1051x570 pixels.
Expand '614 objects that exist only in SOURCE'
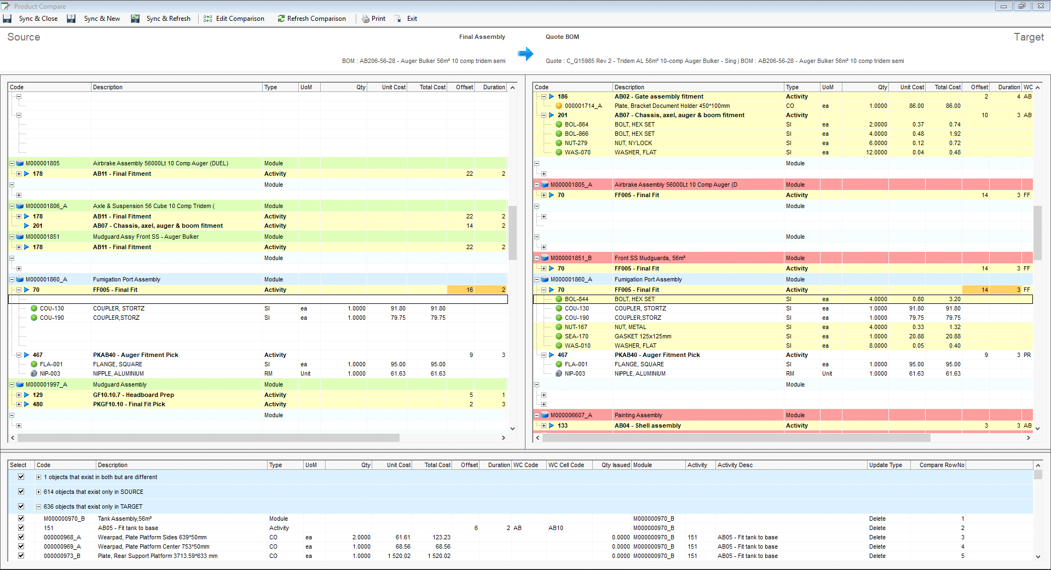[38, 492]
